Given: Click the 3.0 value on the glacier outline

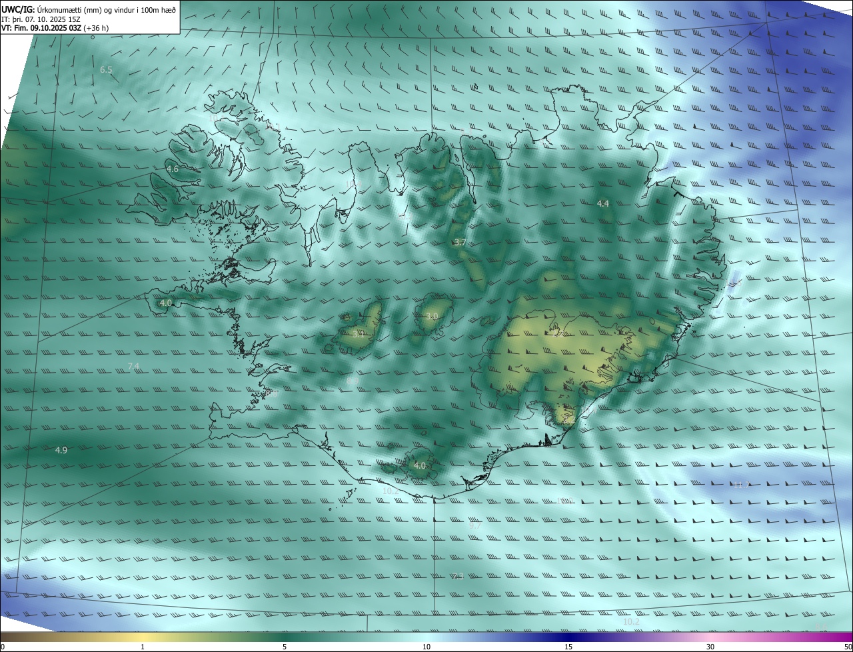Looking at the screenshot, I should point(432,316).
